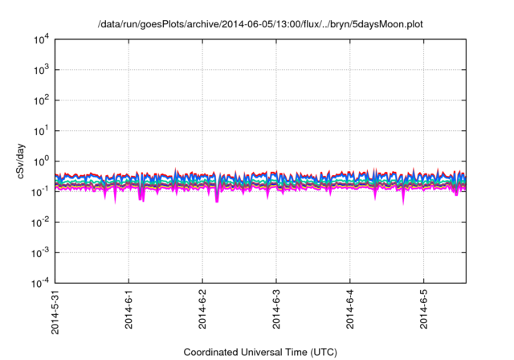Screen dimensions: 514x360
Task: Click the 2014-6-1 date tick label
Action: coord(128,309)
